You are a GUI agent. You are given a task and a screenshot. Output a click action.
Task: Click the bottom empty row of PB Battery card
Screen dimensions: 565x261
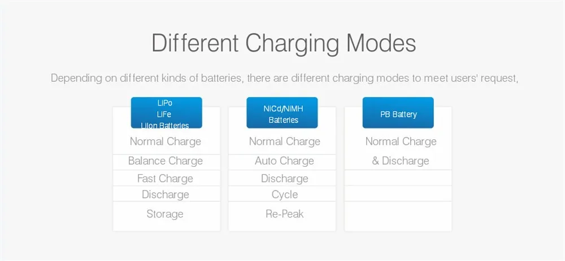pos(398,216)
